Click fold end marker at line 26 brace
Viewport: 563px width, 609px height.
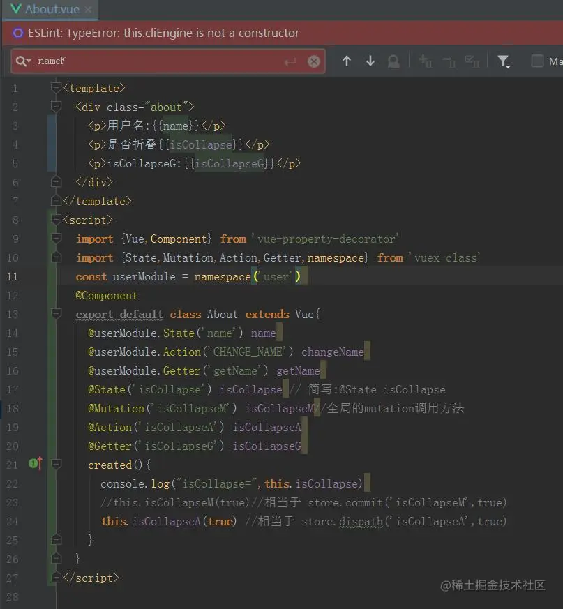(57, 559)
